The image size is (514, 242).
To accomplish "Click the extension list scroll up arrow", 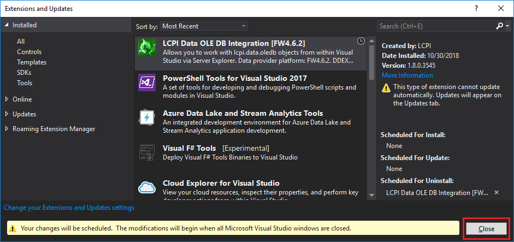I will point(371,41).
